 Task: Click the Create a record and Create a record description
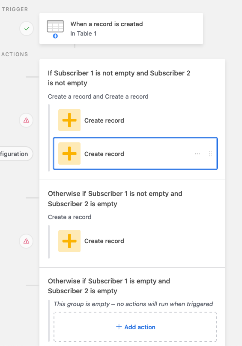click(98, 96)
